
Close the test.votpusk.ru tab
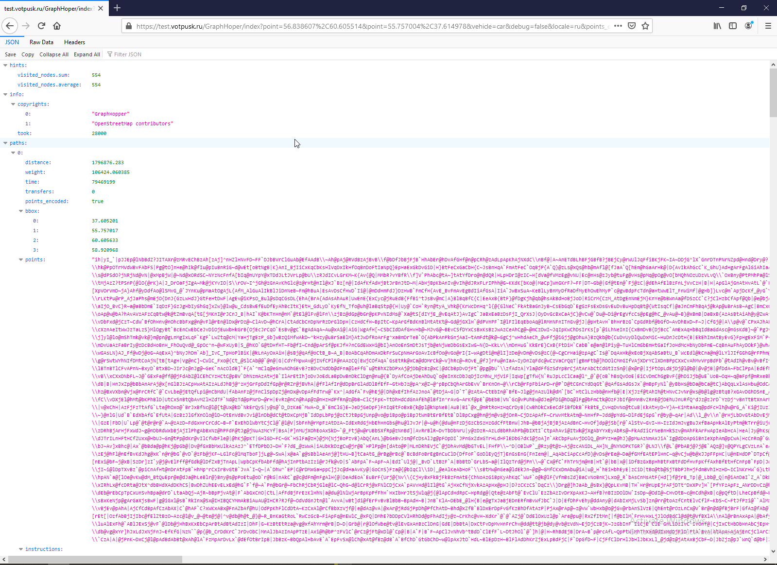(x=101, y=8)
